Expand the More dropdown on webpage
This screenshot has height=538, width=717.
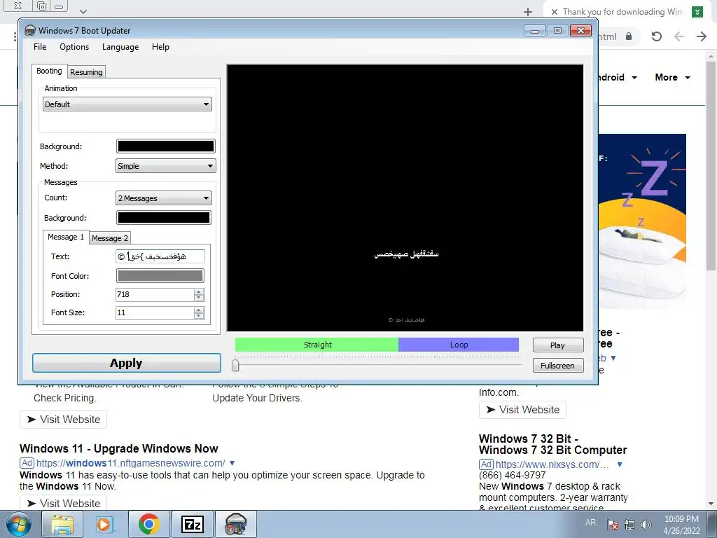672,77
